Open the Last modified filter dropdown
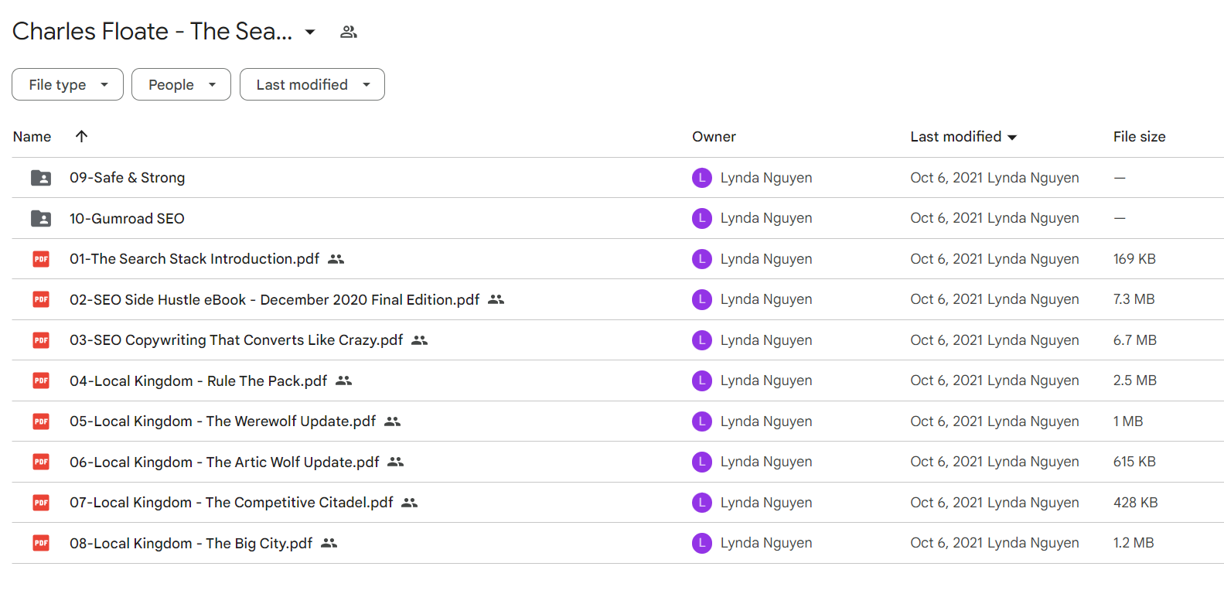 click(x=312, y=84)
